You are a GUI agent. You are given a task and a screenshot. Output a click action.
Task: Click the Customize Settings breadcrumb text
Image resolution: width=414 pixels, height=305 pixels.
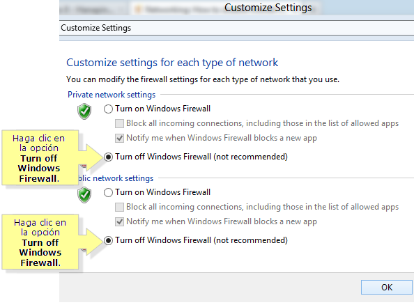pyautogui.click(x=96, y=28)
